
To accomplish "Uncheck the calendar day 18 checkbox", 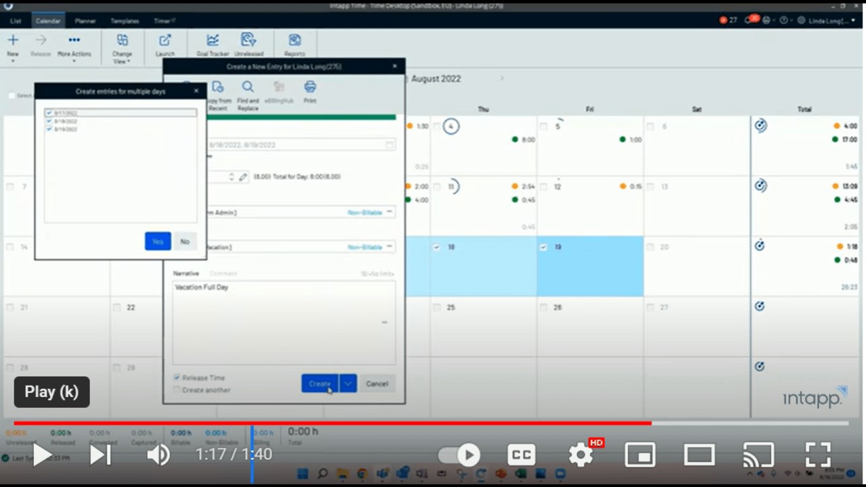I will click(x=436, y=248).
